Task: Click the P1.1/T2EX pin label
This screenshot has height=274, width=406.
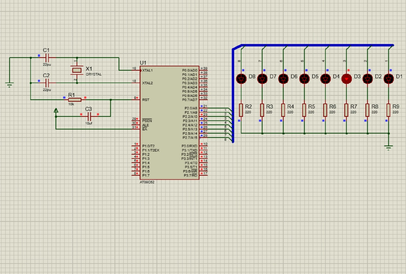Action: pyautogui.click(x=151, y=150)
